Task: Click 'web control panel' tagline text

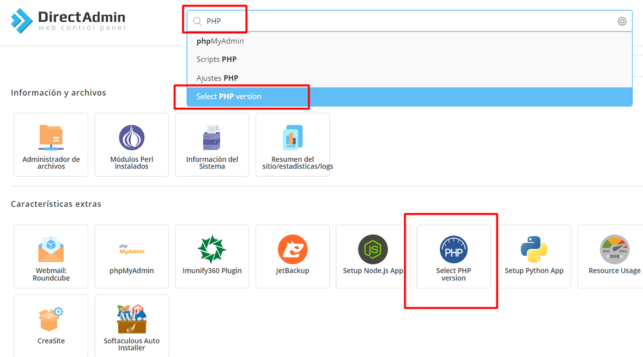Action: point(82,28)
